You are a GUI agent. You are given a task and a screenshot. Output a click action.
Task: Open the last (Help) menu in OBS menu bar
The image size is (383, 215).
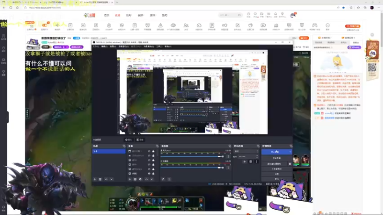coord(168,46)
